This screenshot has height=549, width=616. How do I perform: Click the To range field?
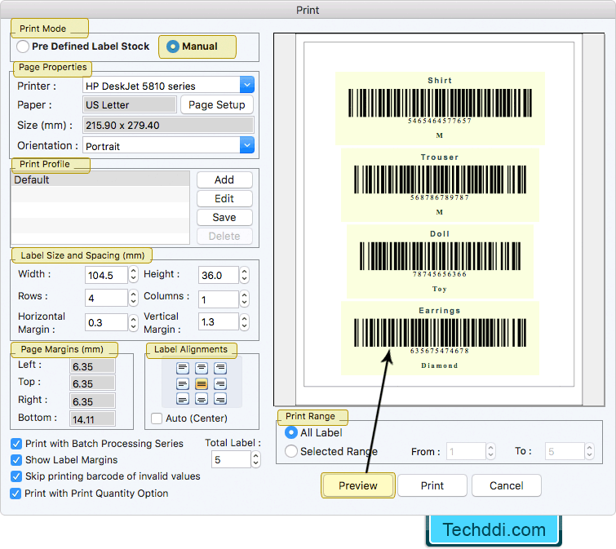point(565,451)
